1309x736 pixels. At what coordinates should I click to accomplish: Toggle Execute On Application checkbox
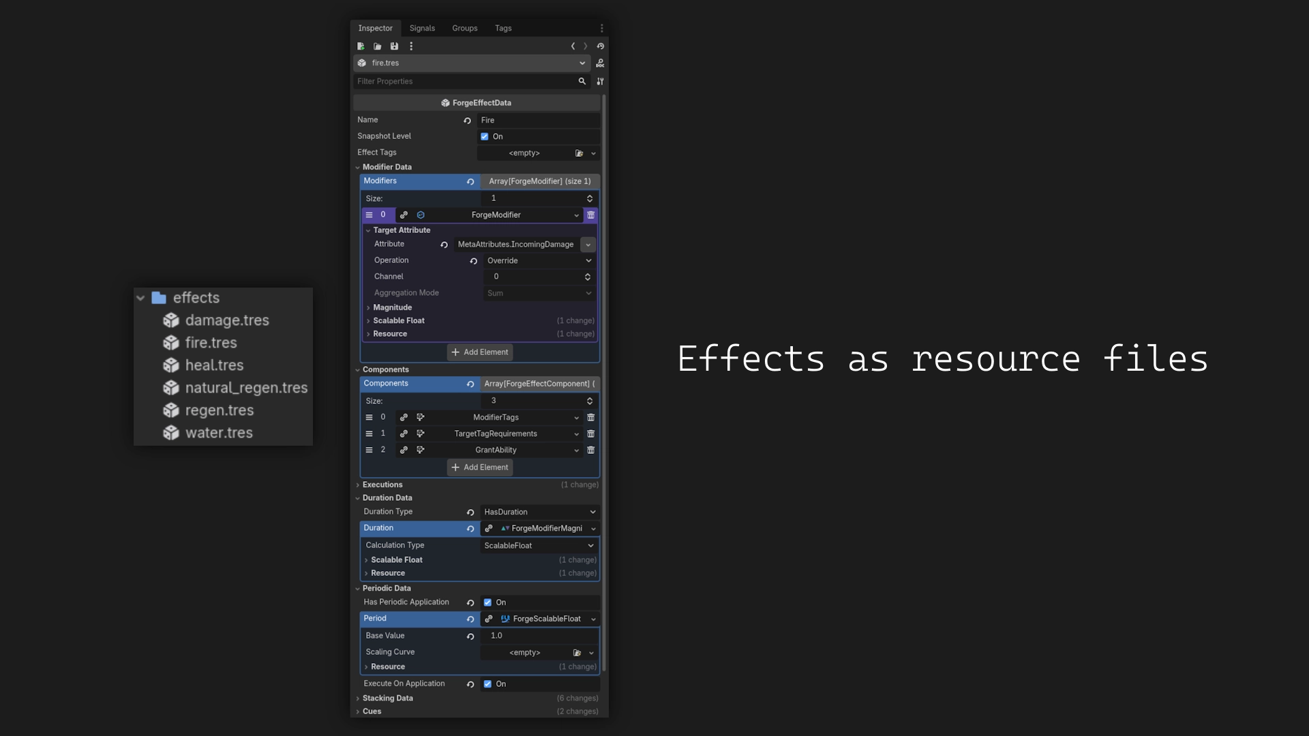pyautogui.click(x=487, y=684)
